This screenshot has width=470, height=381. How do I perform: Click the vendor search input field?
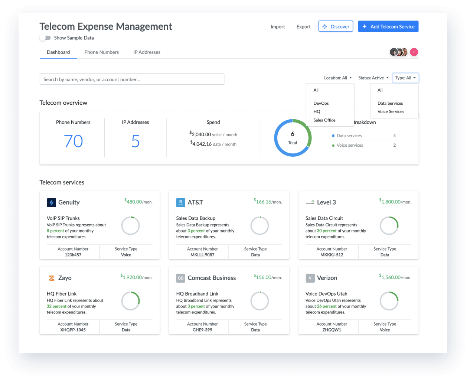[x=132, y=79]
